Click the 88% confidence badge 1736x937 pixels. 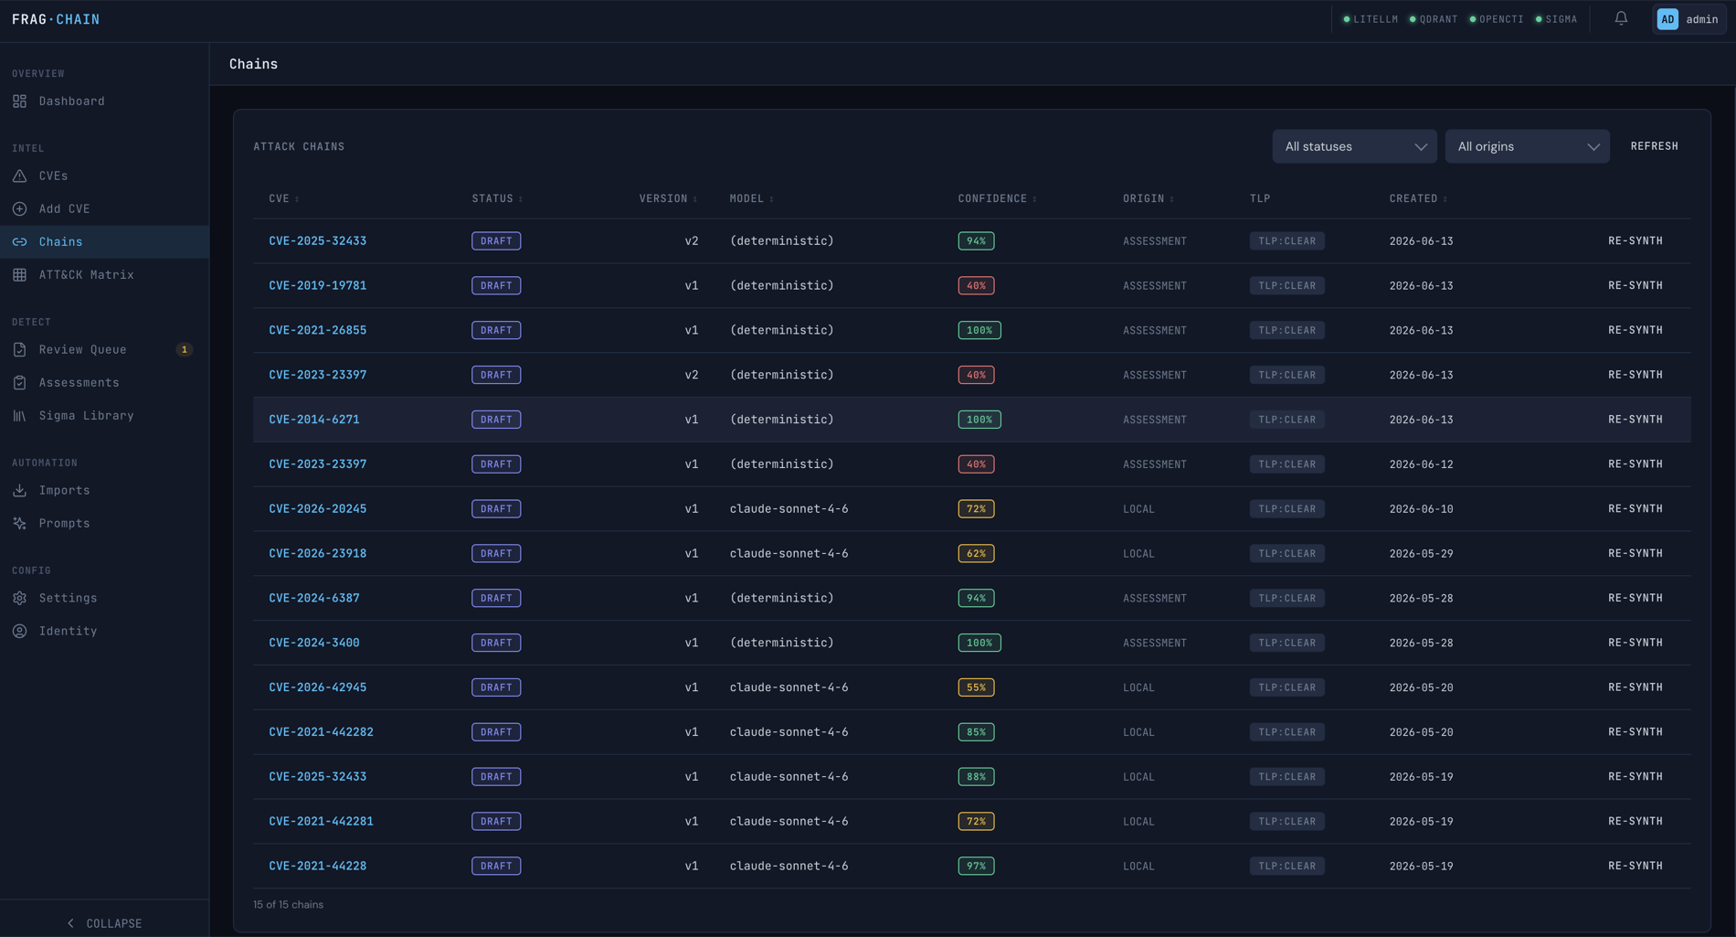click(976, 777)
